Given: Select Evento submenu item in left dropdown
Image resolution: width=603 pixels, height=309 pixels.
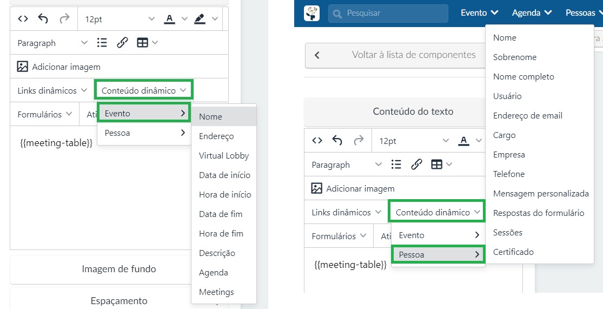Looking at the screenshot, I should pos(144,113).
